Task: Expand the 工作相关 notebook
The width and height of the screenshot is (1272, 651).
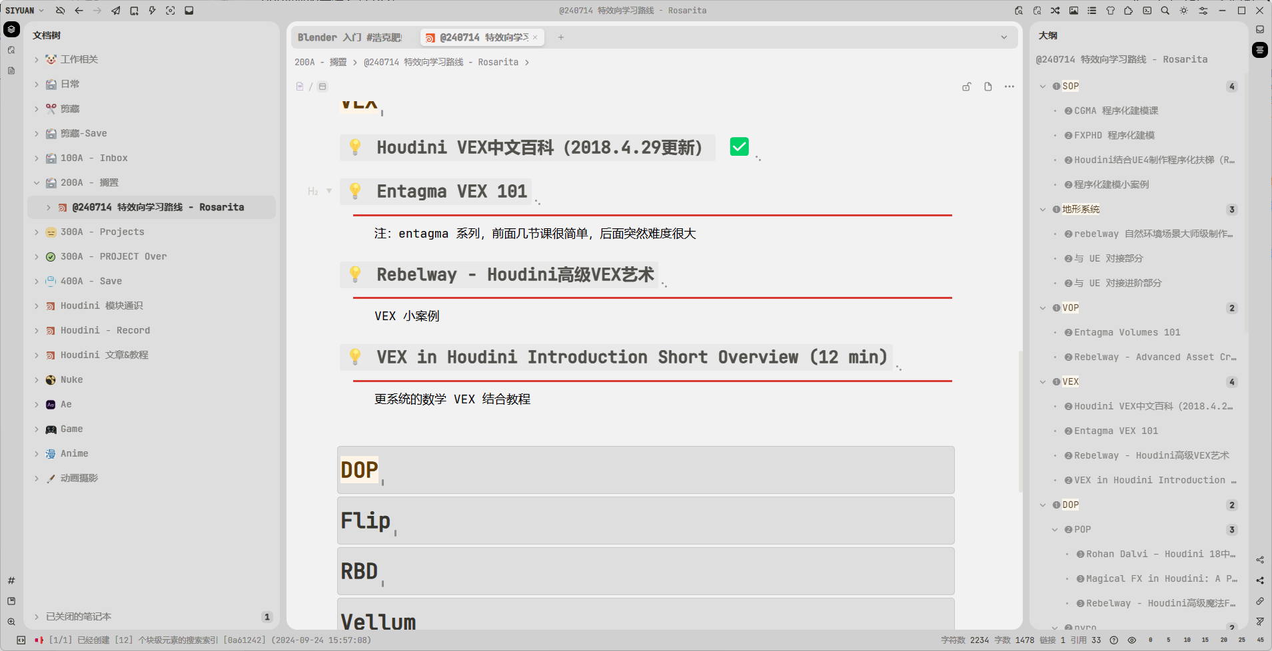Action: 37,59
